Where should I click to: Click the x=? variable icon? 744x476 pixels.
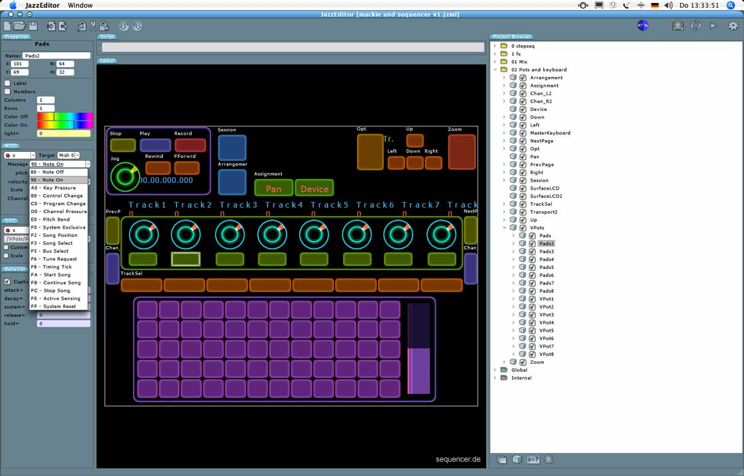coord(533,460)
